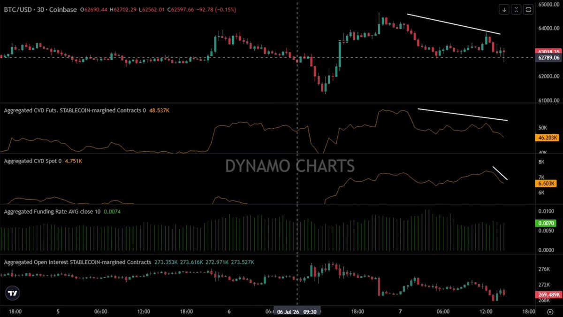Collapse the price pane with double-chevron icon
563x317 pixels.
(517, 9)
